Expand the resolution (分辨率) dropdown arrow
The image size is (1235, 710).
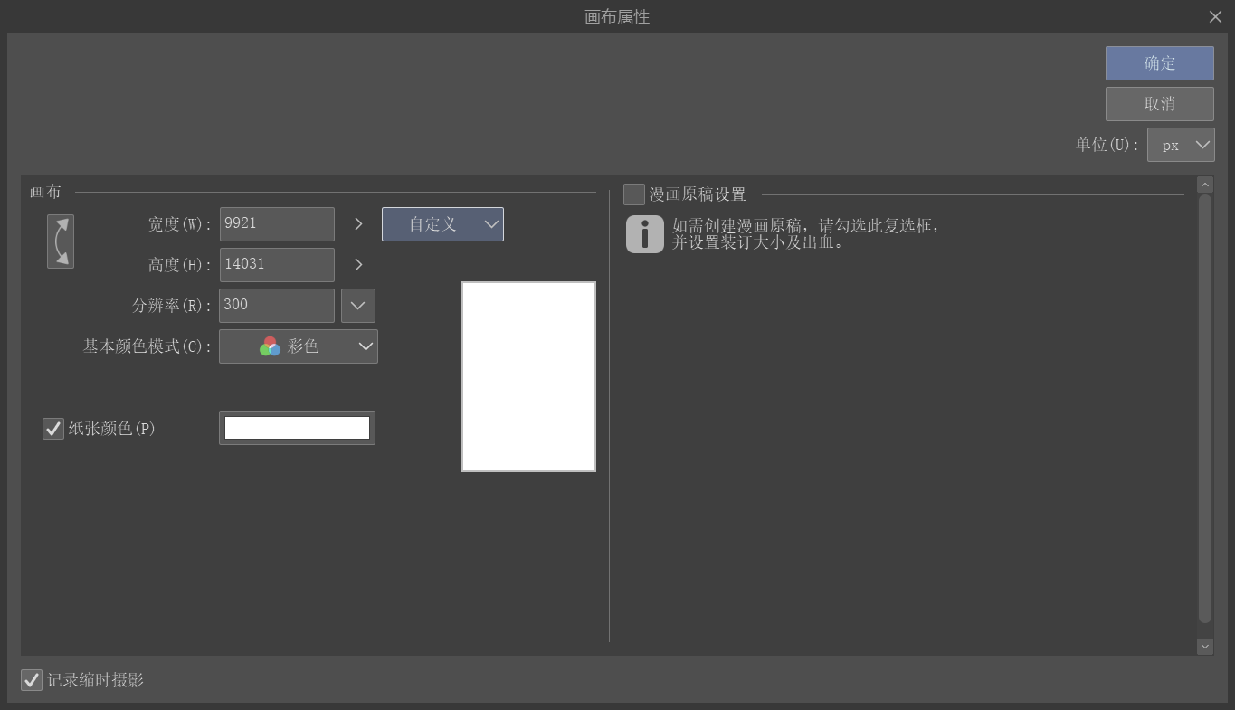[358, 306]
